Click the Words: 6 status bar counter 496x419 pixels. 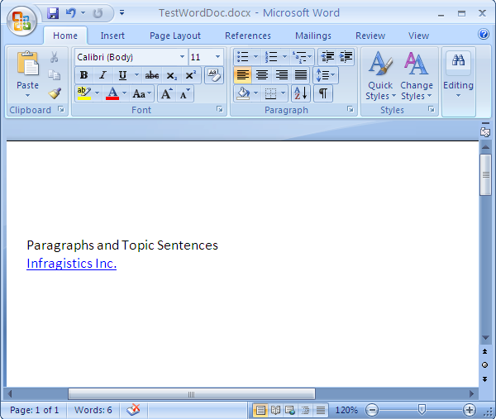click(93, 410)
